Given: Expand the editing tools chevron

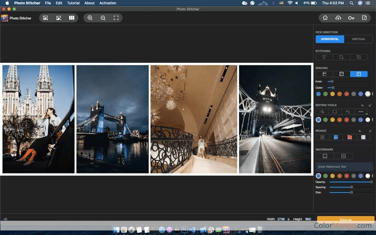Looking at the screenshot, I should (367, 114).
